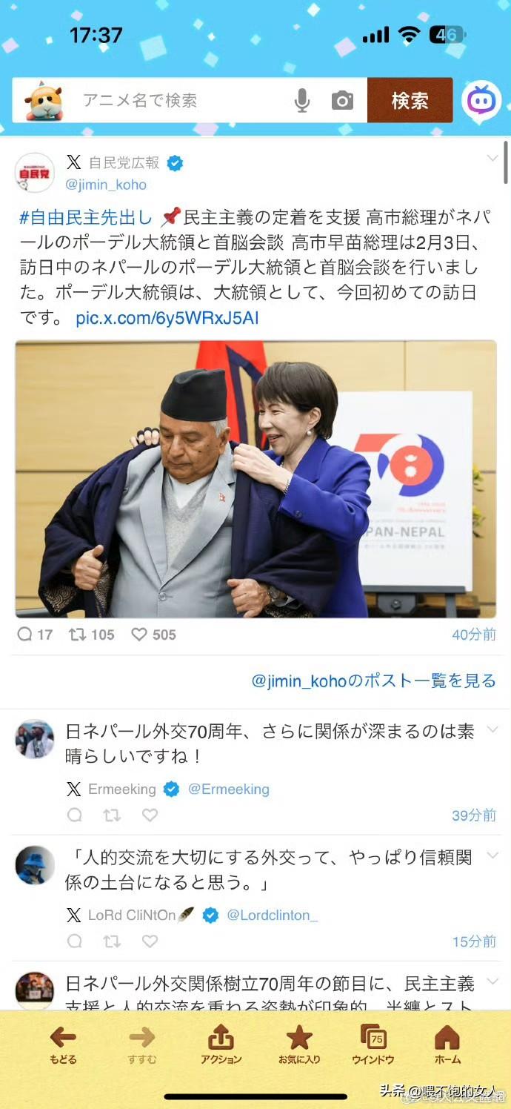The width and height of the screenshot is (511, 1109).
Task: Retweet the Ermeeking reply
Action: [x=112, y=815]
